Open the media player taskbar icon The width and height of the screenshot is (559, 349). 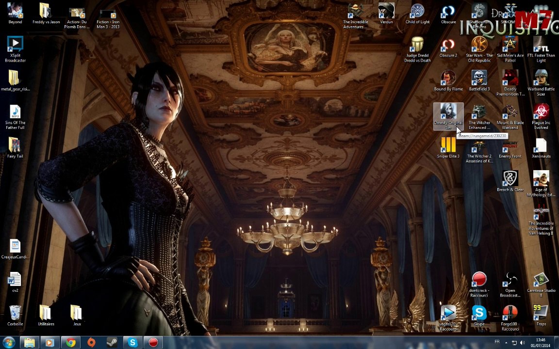point(49,343)
